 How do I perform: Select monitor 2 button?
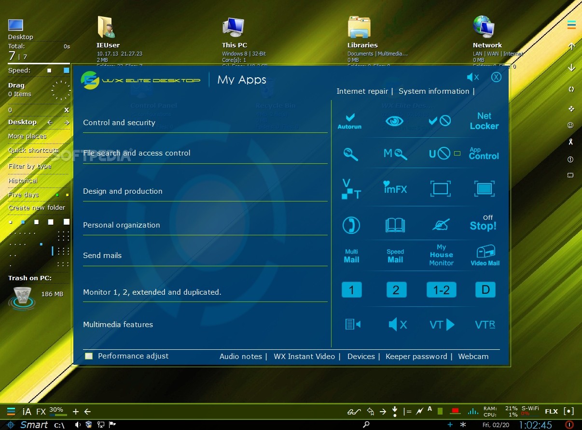[396, 290]
